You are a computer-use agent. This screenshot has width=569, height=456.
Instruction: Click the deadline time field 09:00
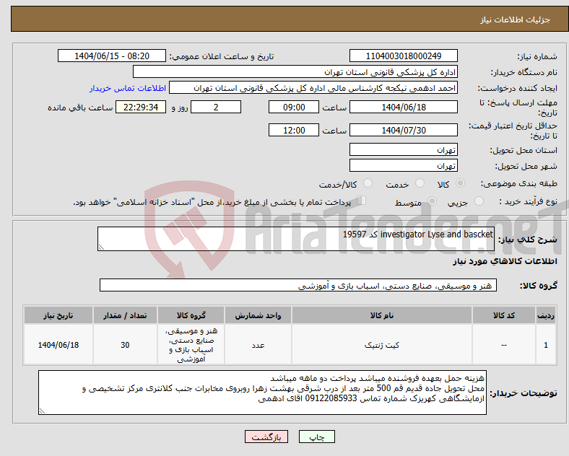point(294,108)
